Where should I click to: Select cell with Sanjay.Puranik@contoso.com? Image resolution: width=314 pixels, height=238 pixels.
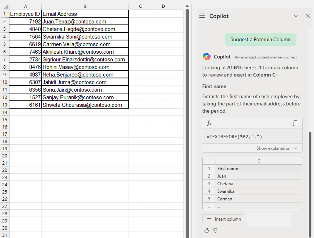point(85,98)
